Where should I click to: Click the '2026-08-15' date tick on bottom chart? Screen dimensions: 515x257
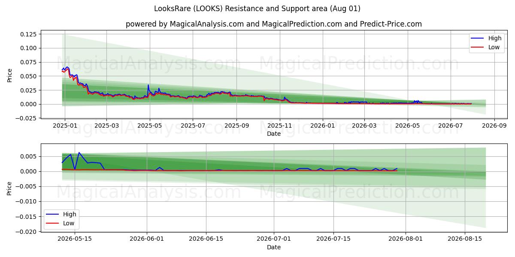(x=465, y=239)
